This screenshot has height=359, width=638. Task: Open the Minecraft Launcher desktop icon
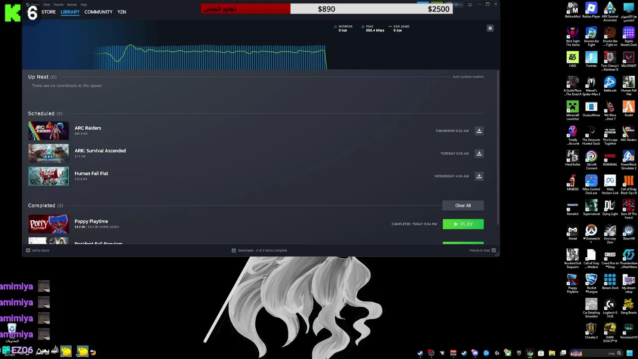573,111
